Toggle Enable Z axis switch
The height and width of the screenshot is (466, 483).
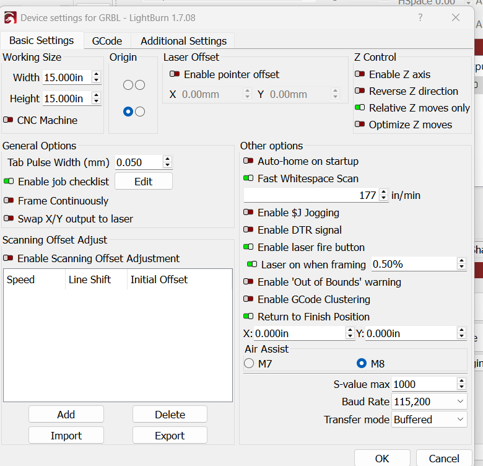pos(360,74)
